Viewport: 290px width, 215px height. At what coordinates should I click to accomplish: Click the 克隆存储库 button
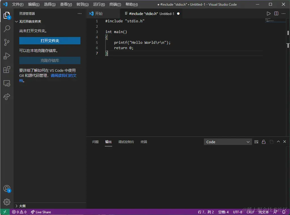pyautogui.click(x=50, y=60)
